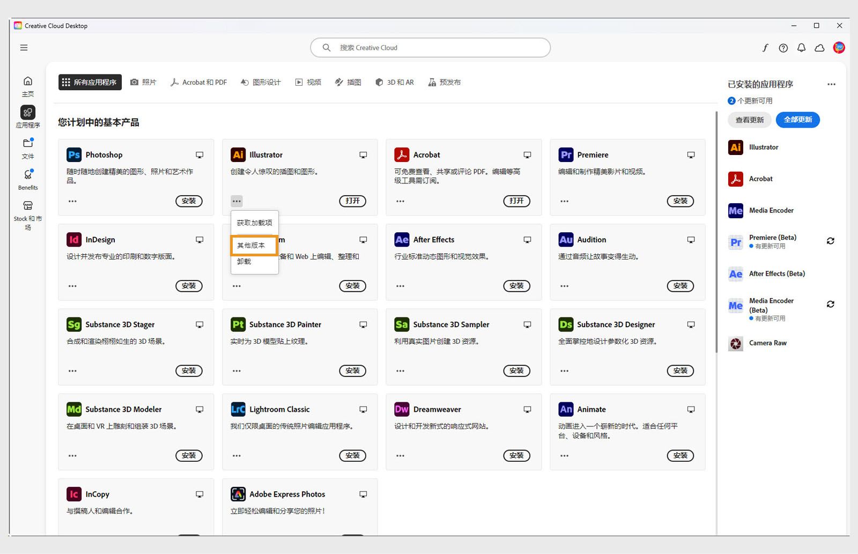The height and width of the screenshot is (554, 858).
Task: Open the help question mark icon
Action: [x=783, y=48]
